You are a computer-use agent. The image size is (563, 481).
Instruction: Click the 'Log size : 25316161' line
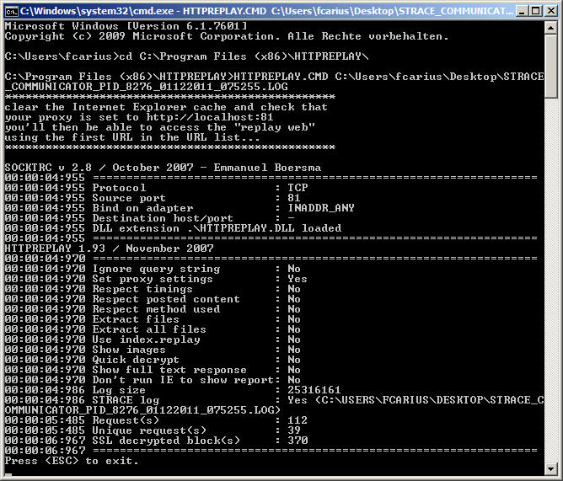click(173, 389)
